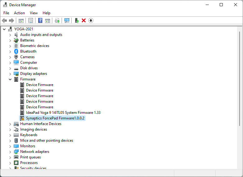
Task: Open Properties via the toolbar icon
Action: [x=31, y=20]
